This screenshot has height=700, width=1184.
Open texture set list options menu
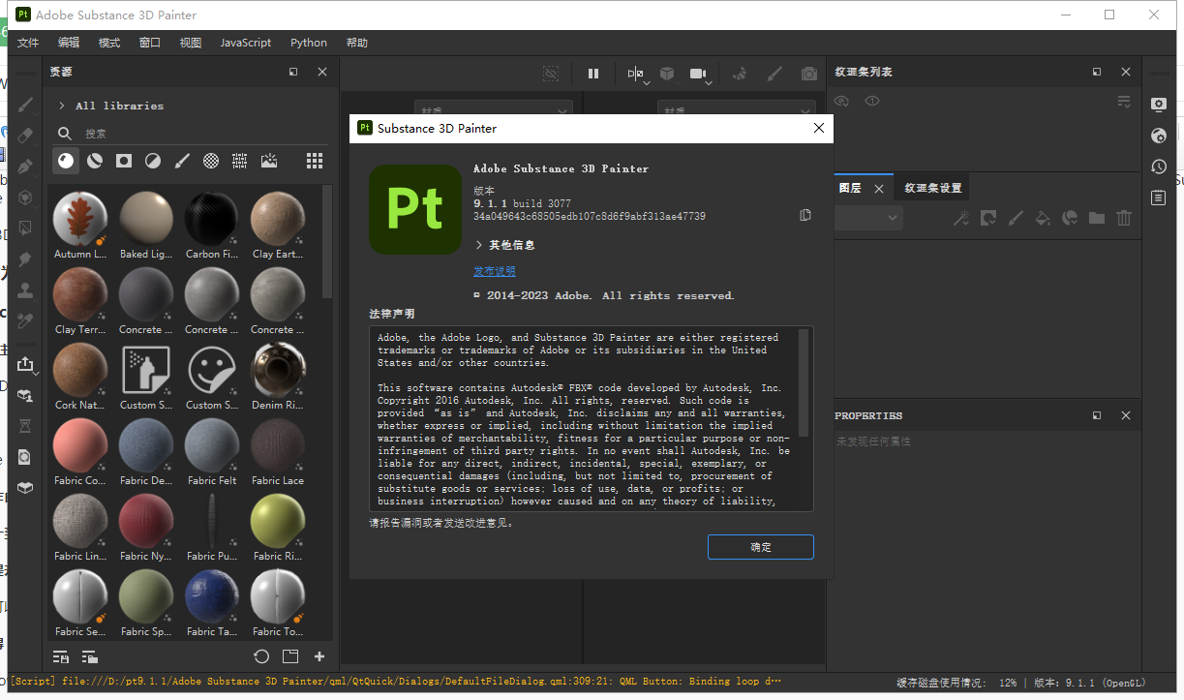1124,101
